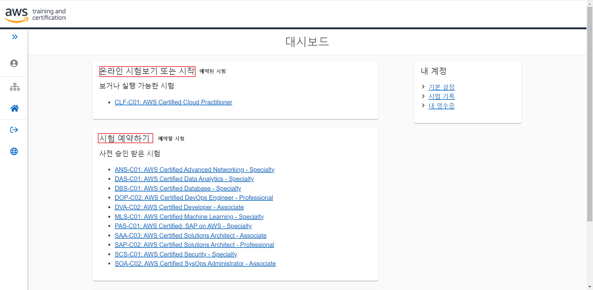Go to dashboard via home icon
The width and height of the screenshot is (593, 290).
point(15,108)
